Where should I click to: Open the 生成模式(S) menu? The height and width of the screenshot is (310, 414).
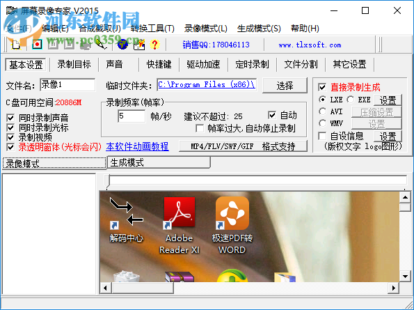tap(259, 29)
